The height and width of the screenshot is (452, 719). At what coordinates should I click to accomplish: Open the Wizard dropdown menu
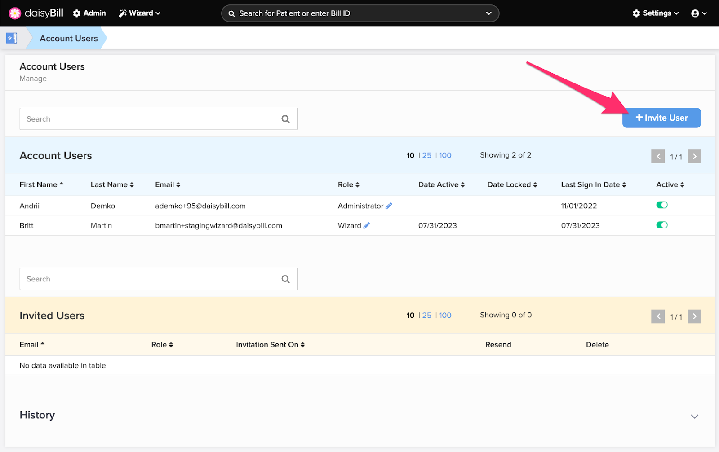(x=139, y=13)
